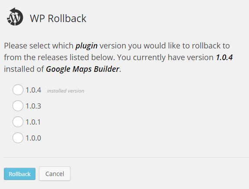Select the version 1.0.1 radio circle

(18, 122)
